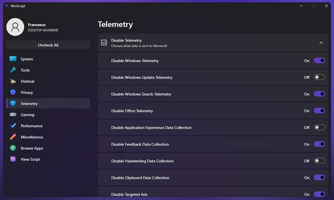Image resolution: width=334 pixels, height=200 pixels.
Task: Click the Debloat icon in sidebar
Action: coord(13,81)
